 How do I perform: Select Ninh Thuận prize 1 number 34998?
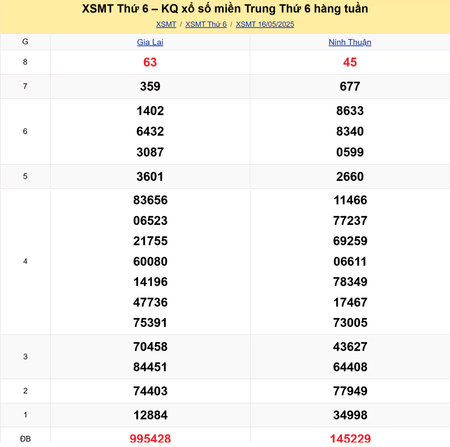pos(350,415)
